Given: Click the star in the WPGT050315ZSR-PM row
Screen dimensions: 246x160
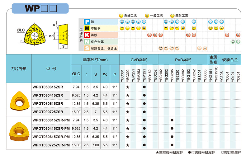Looking at the screenshot, I should pyautogui.click(x=128, y=120).
